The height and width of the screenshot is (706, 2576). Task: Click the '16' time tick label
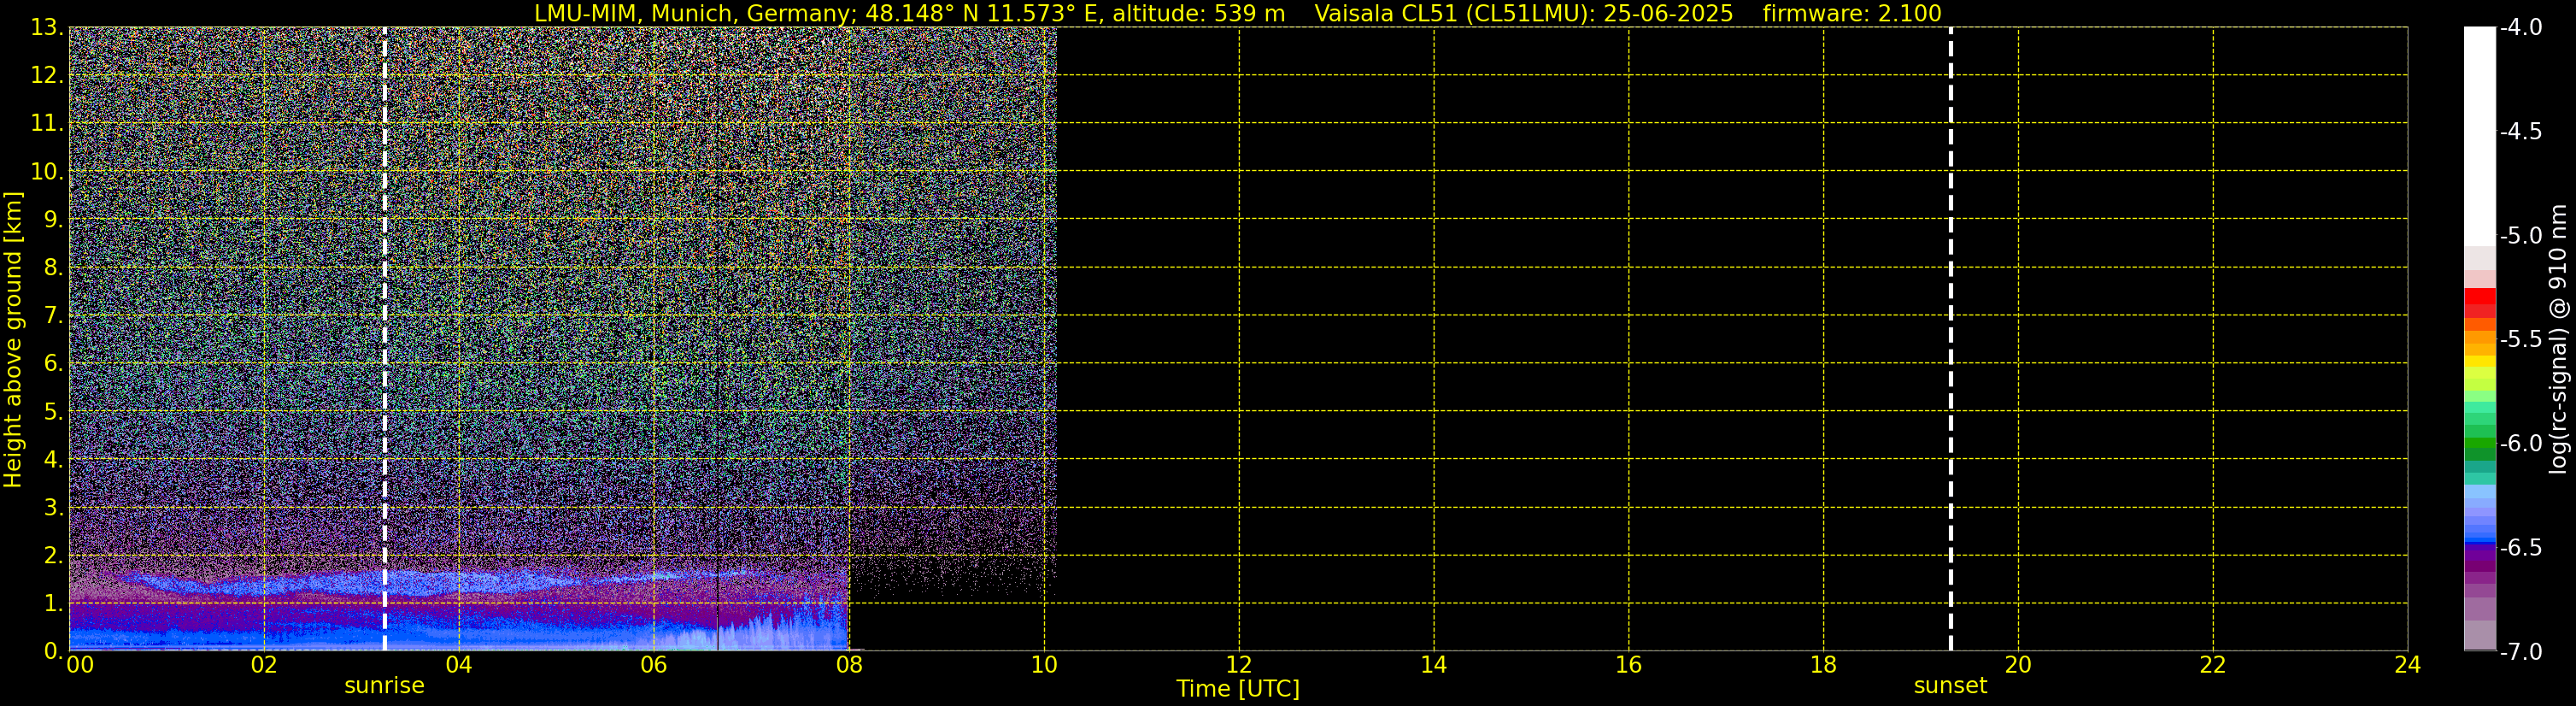point(1629,665)
